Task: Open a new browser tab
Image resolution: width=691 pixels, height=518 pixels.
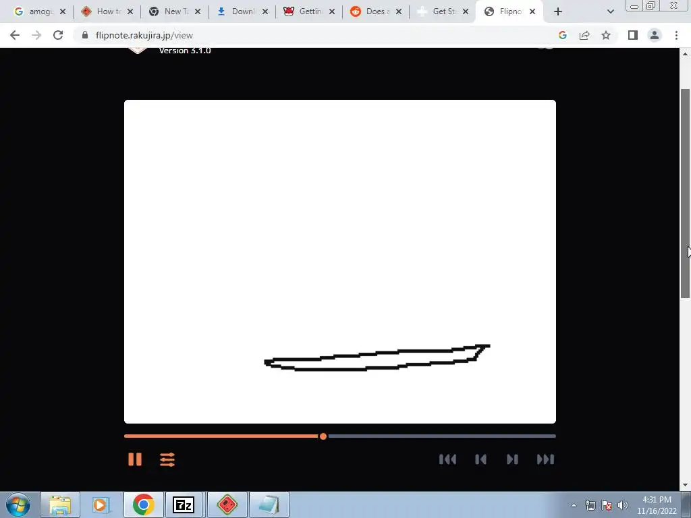Action: tap(558, 12)
